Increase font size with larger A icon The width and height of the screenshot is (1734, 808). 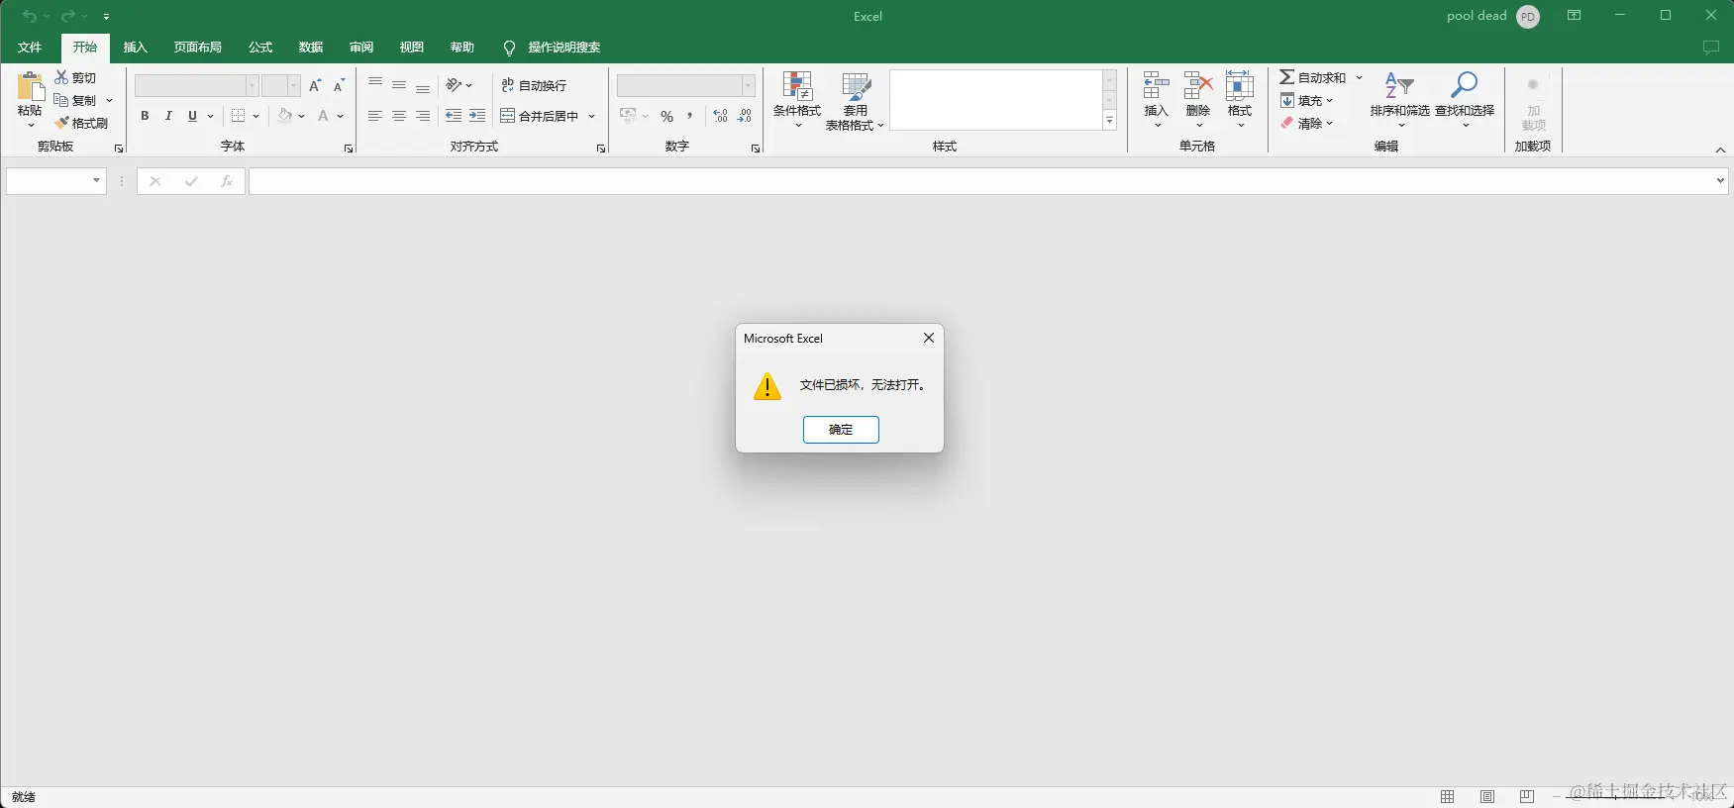pos(315,86)
